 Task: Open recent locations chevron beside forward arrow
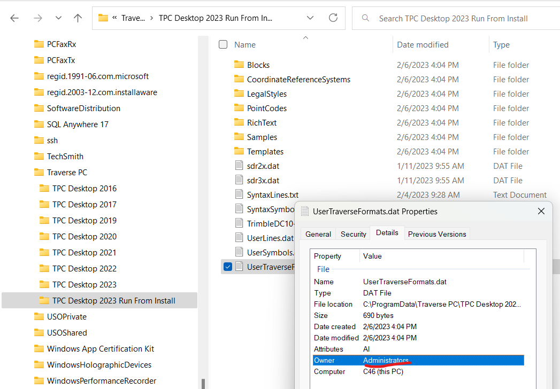(x=58, y=18)
